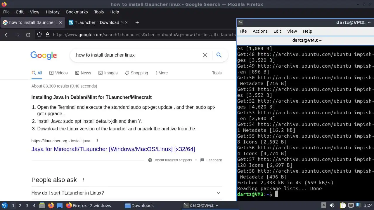Close the 'how to install tlauncher' tab
374x210 pixels.
pos(60,22)
